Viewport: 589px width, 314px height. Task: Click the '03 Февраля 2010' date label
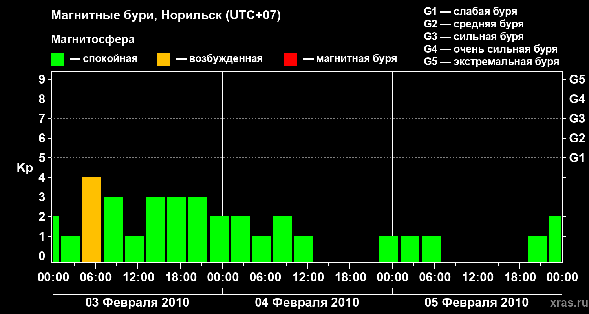[x=137, y=303]
